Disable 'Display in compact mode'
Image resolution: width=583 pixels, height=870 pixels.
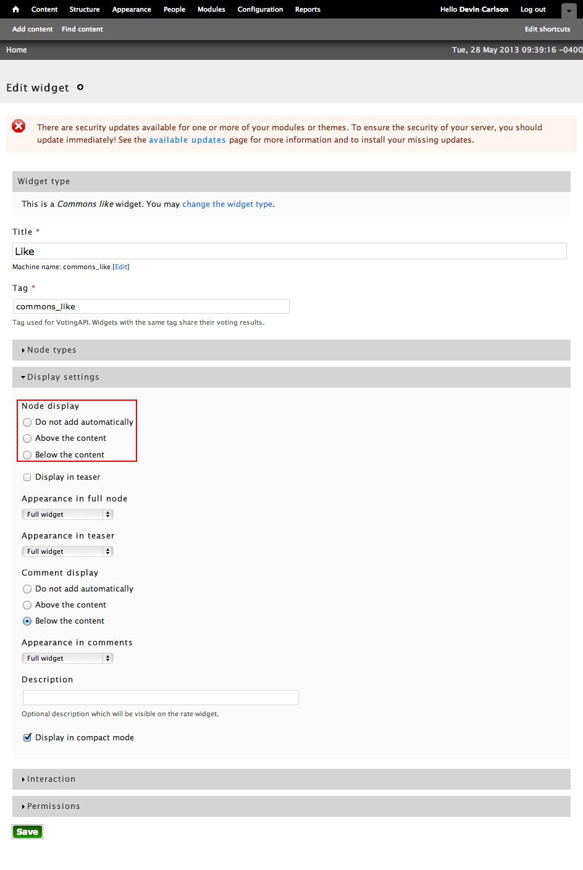point(27,737)
